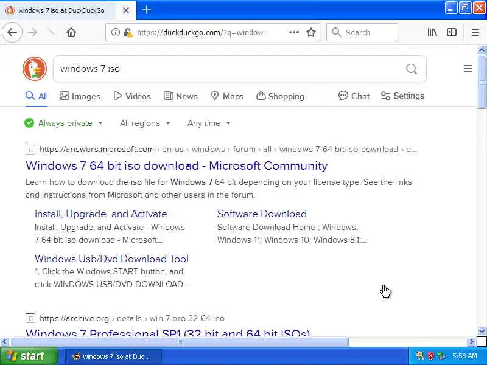The height and width of the screenshot is (365, 487).
Task: Open DuckDuckGo page side menu icon
Action: tap(468, 69)
